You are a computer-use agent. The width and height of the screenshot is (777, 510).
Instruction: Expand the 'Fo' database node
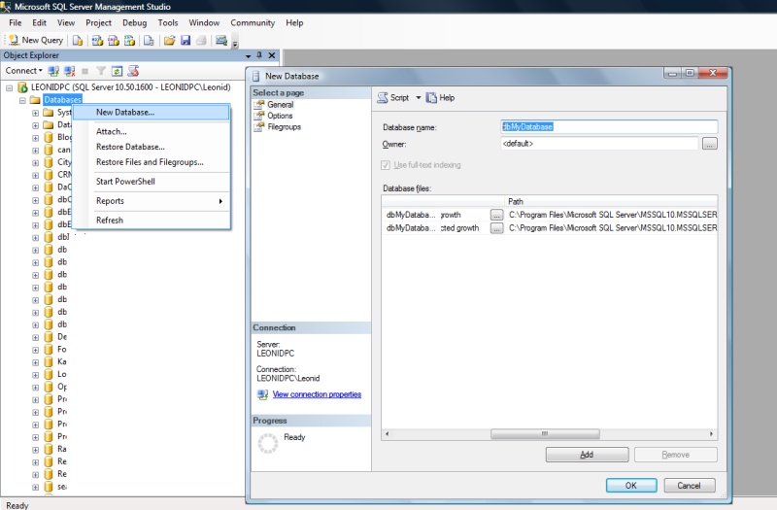tap(35, 350)
